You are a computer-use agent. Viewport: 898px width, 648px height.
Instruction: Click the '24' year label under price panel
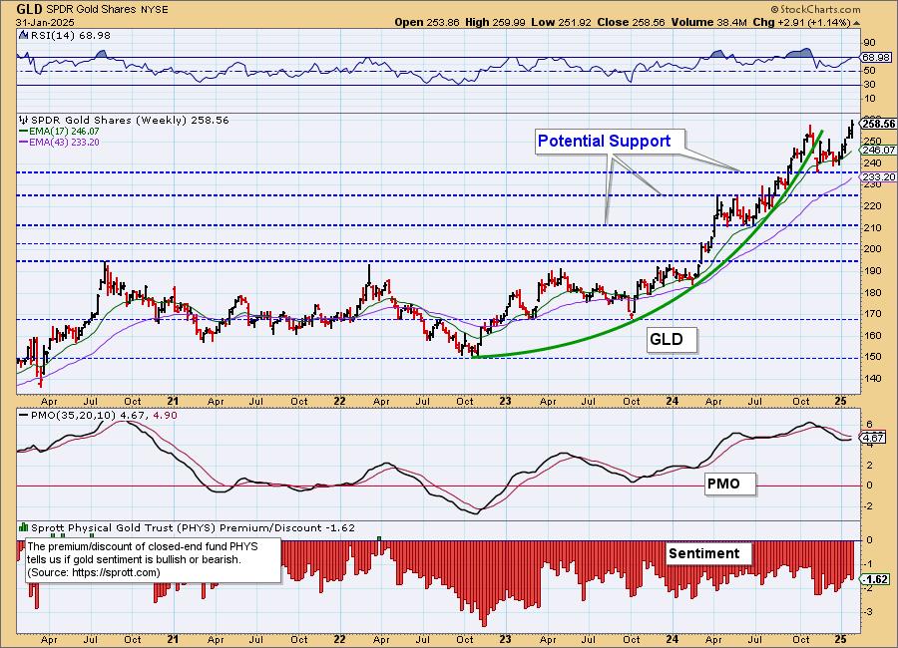(672, 402)
